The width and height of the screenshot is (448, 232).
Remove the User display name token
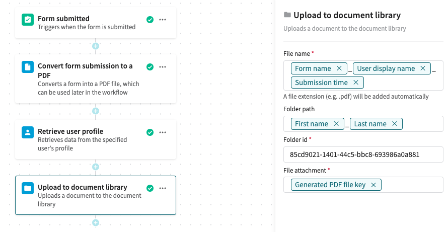(x=422, y=68)
